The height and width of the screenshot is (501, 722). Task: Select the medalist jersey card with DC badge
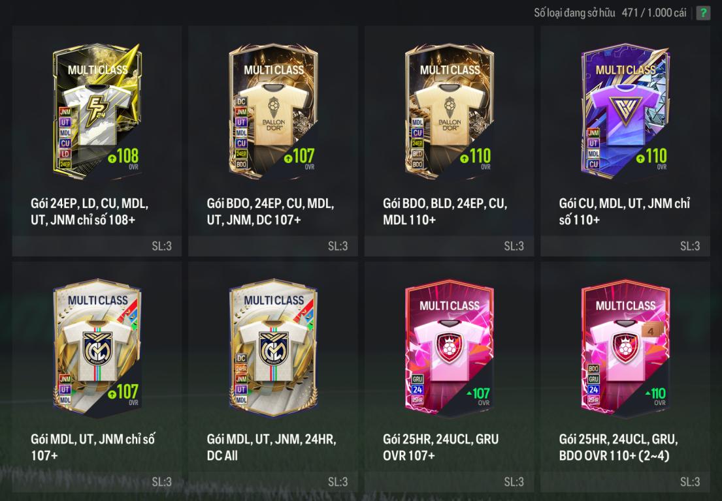point(274,347)
